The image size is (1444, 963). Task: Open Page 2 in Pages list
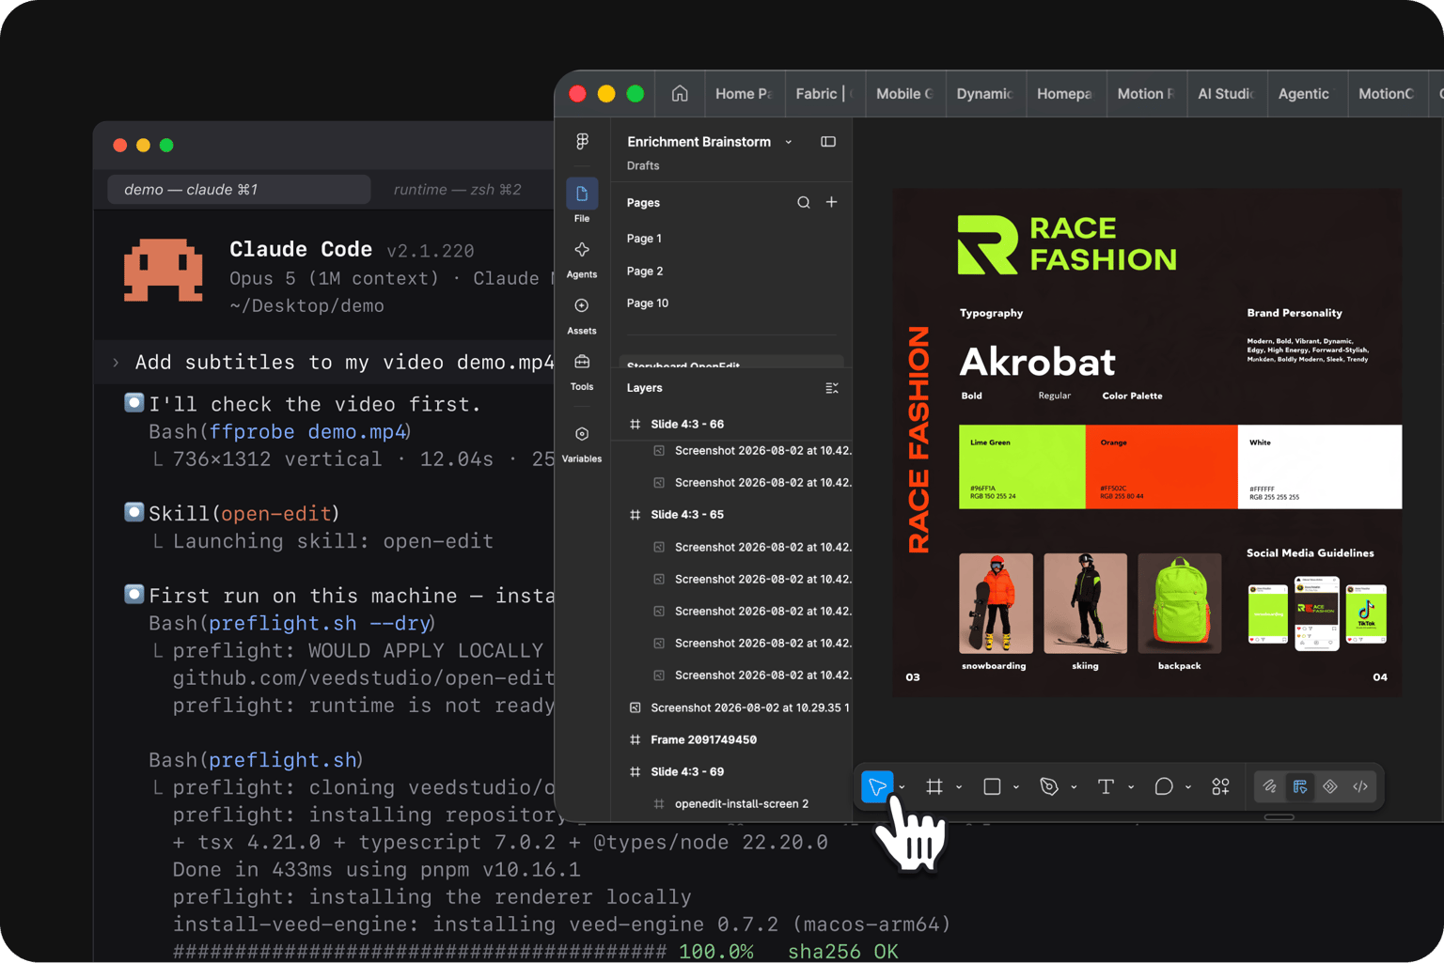coord(645,271)
